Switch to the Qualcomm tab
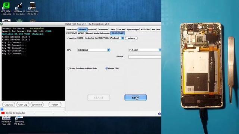Screen dimensions: 239x134 [103, 29]
